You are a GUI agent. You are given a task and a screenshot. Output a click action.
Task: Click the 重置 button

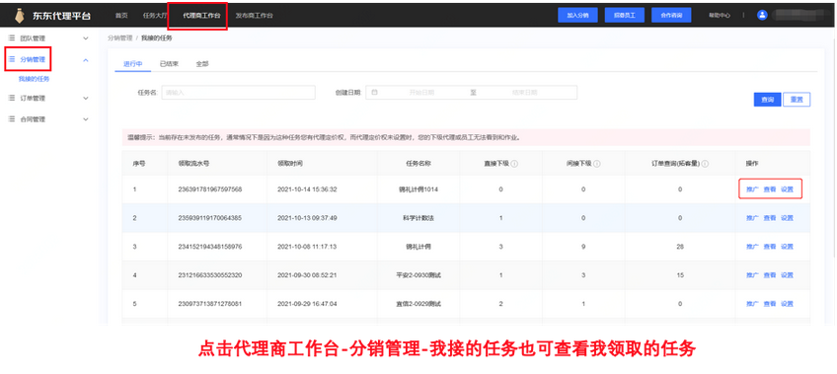[797, 100]
